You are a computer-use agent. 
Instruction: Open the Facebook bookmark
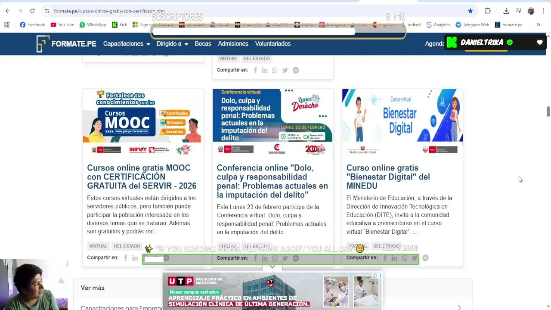click(x=32, y=25)
